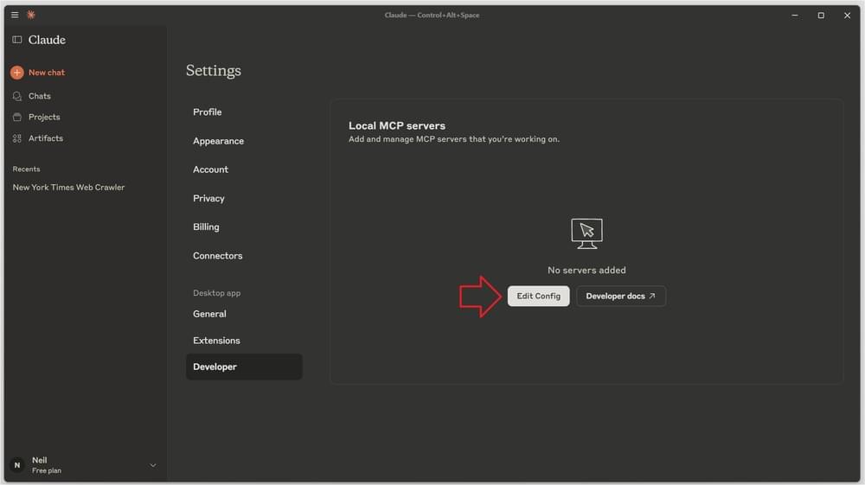Collapse sidebar using the panel toggle icon
Image resolution: width=865 pixels, height=485 pixels.
point(17,40)
